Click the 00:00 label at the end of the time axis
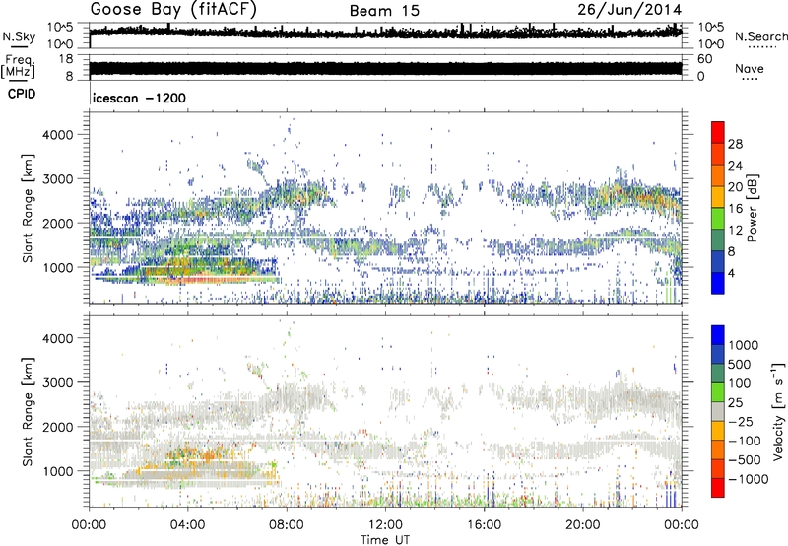Screen dimensions: 788x546 pos(682,525)
